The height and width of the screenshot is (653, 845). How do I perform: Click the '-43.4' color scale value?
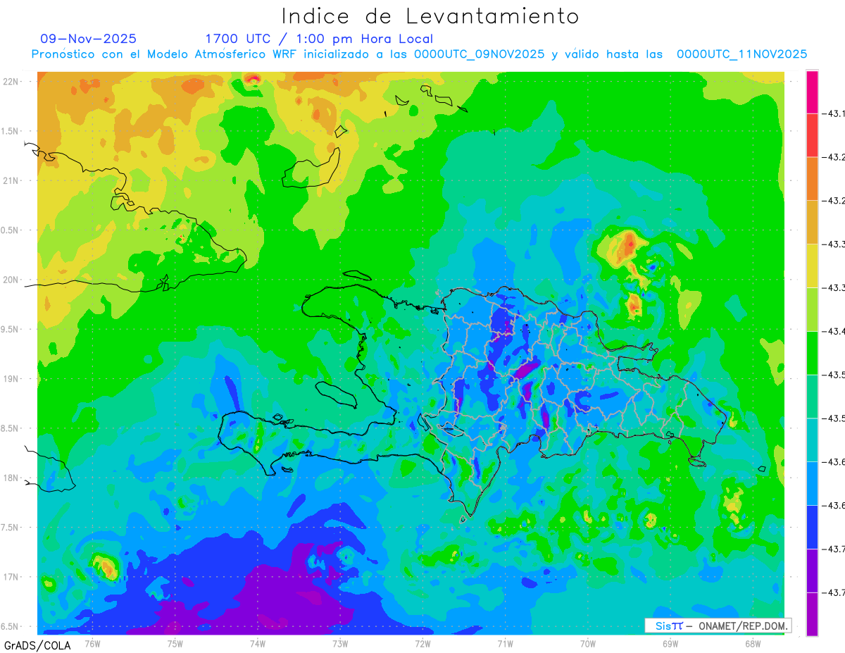pos(834,331)
